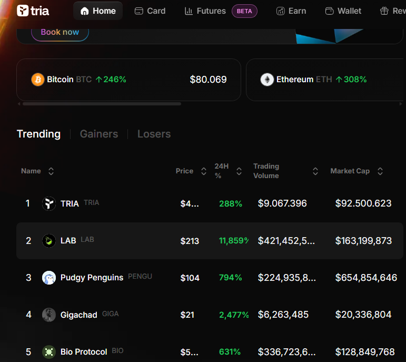Click the TRIA token icon

pos(49,203)
